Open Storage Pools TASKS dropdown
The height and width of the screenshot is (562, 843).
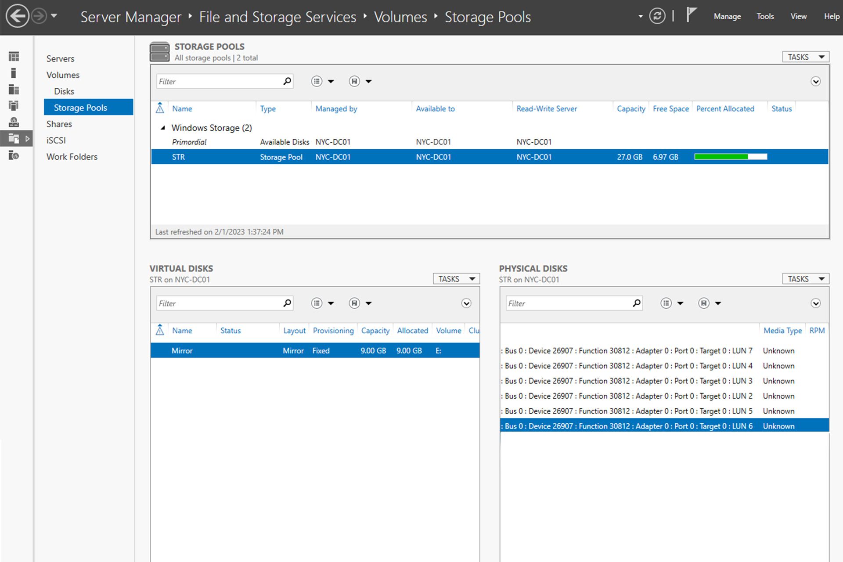click(x=805, y=57)
